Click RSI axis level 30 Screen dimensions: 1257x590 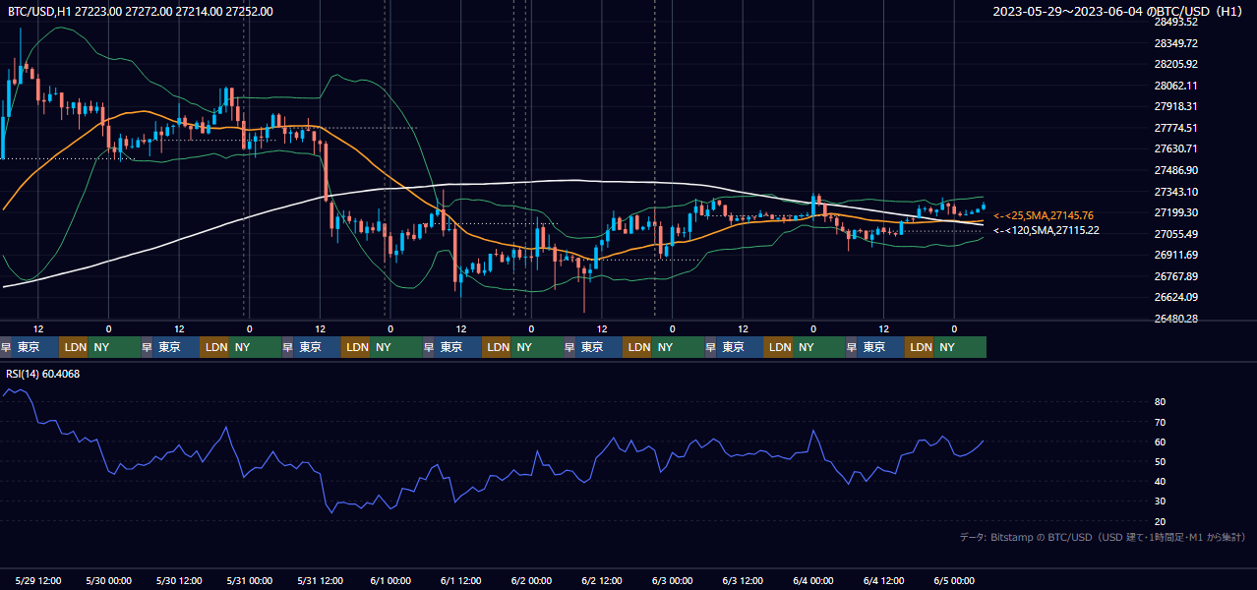tap(1161, 501)
